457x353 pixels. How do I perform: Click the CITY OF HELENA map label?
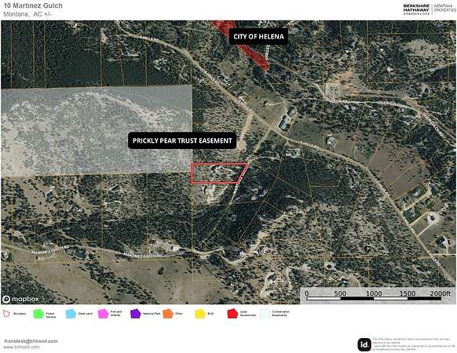258,36
